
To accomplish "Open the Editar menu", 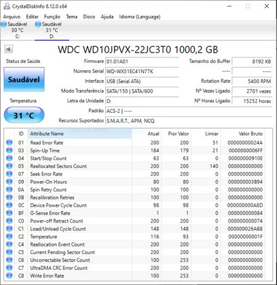I will pos(33,17).
